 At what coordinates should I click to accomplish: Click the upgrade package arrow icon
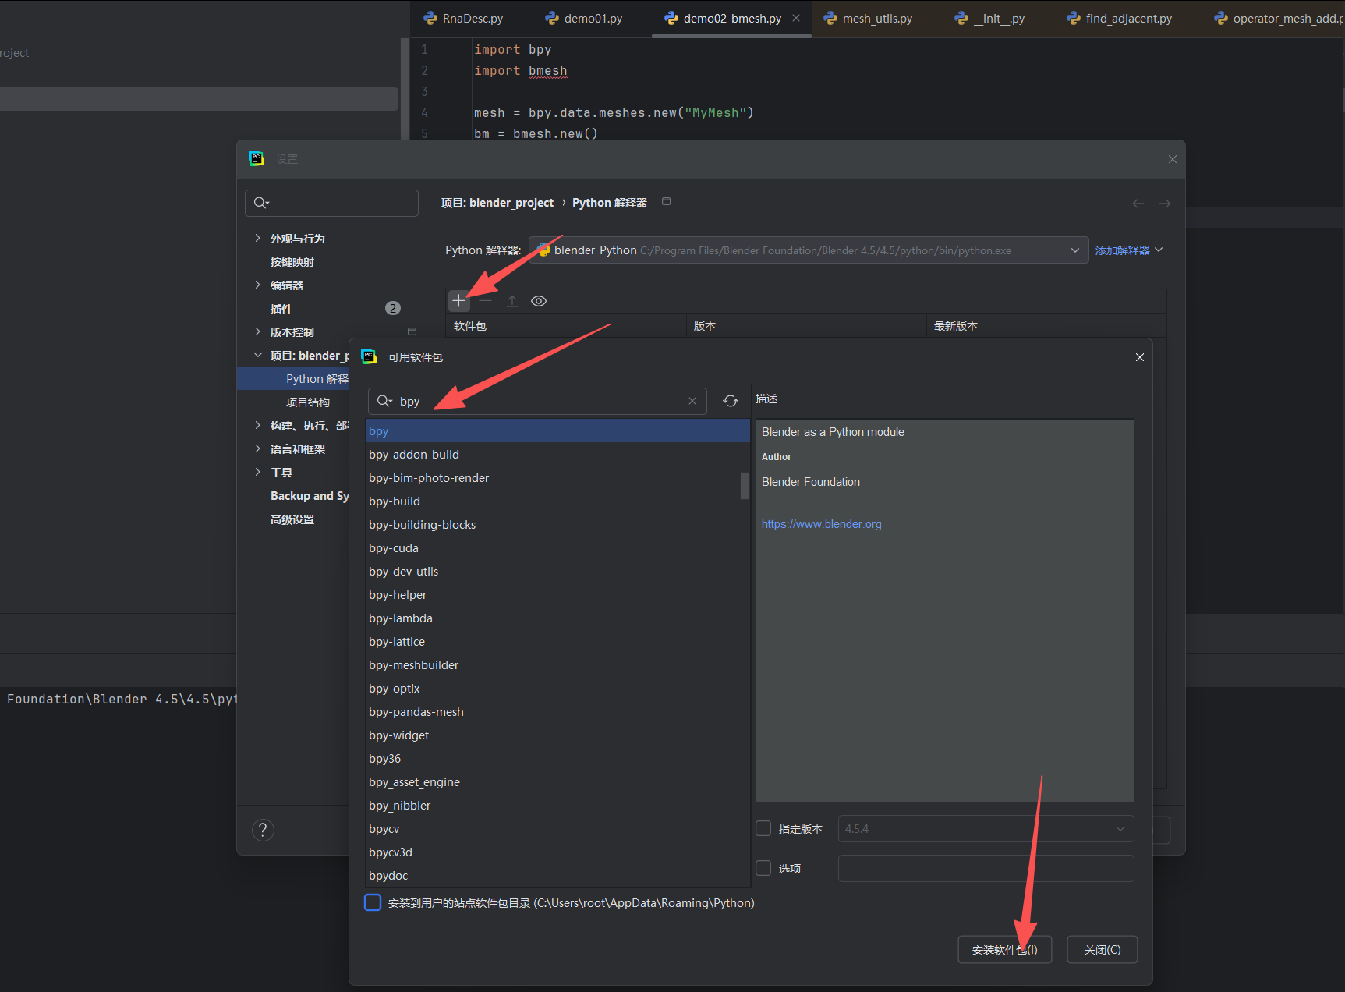pos(512,301)
